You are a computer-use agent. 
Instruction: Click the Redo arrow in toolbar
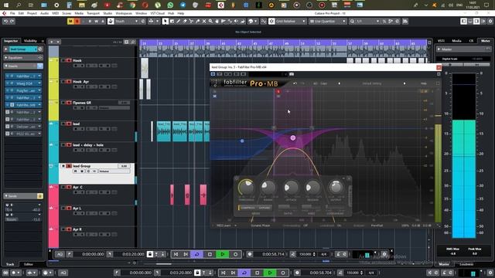pyautogui.click(x=12, y=21)
